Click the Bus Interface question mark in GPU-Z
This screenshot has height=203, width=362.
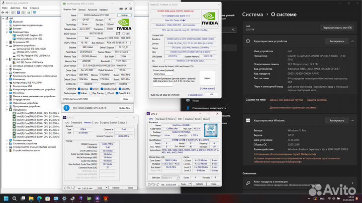pos(131,43)
